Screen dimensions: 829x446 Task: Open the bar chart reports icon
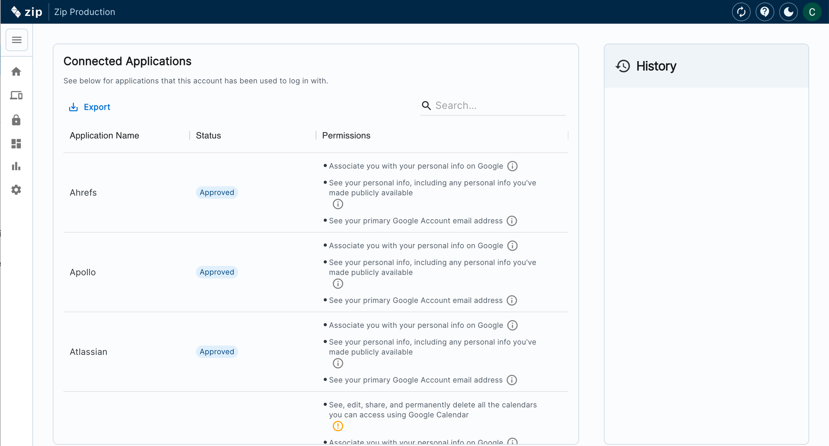(x=16, y=166)
